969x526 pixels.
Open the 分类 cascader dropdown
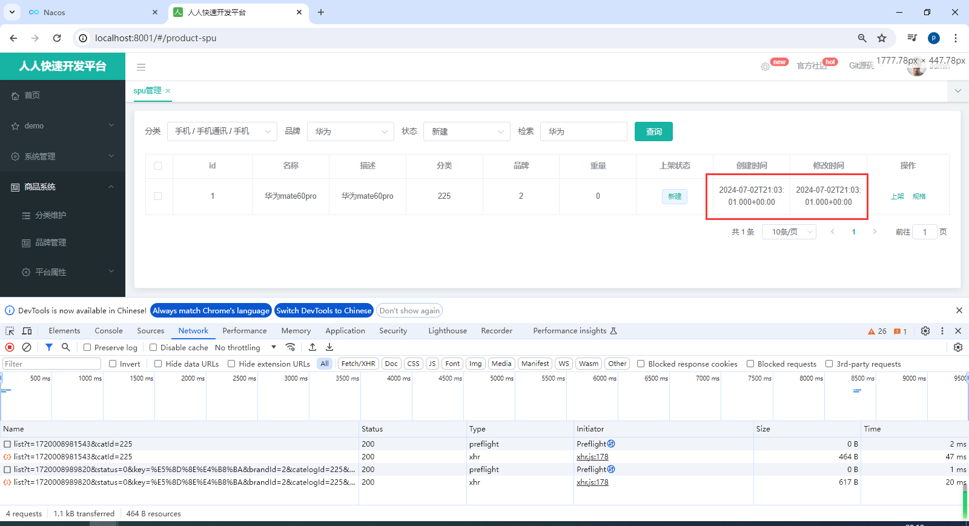tap(222, 131)
